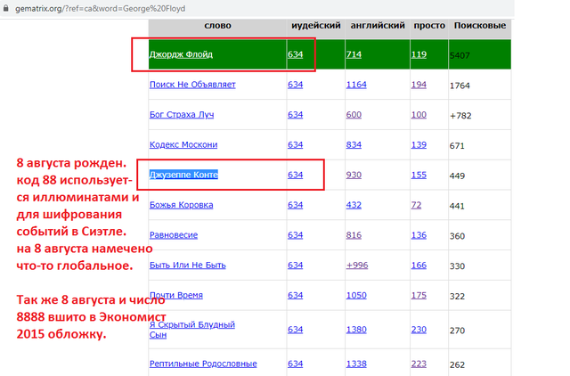Screen dimensions: 570x376
Task: Click the 194 simple value link
Action: pos(419,85)
